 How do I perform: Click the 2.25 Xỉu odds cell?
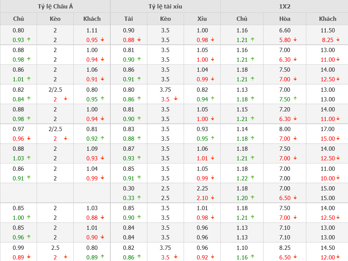[202, 188]
